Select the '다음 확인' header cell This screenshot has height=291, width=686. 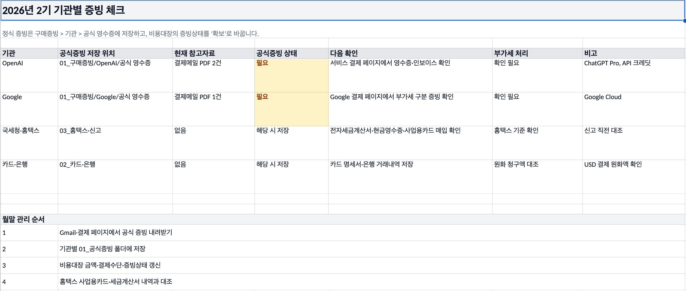pyautogui.click(x=410, y=53)
